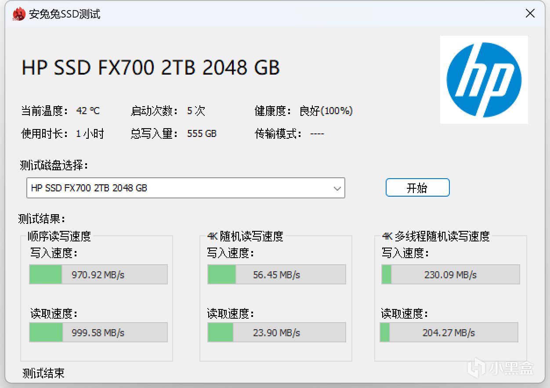The image size is (550, 388).
Task: Click the 测试结束 status text
Action: (x=43, y=374)
